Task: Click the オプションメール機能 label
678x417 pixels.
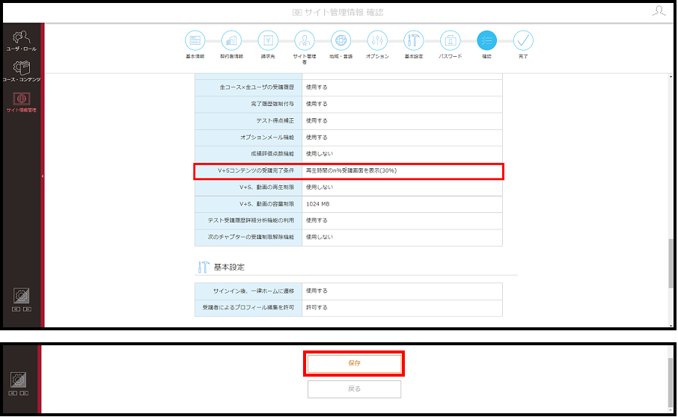Action: pyautogui.click(x=267, y=138)
